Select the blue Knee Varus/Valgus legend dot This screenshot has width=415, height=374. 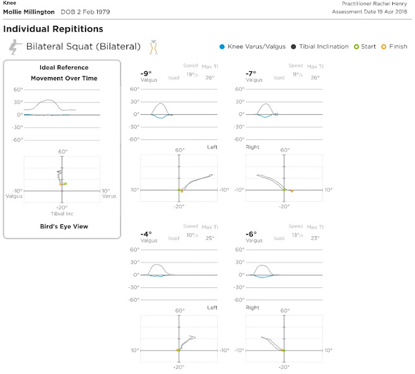click(x=222, y=47)
